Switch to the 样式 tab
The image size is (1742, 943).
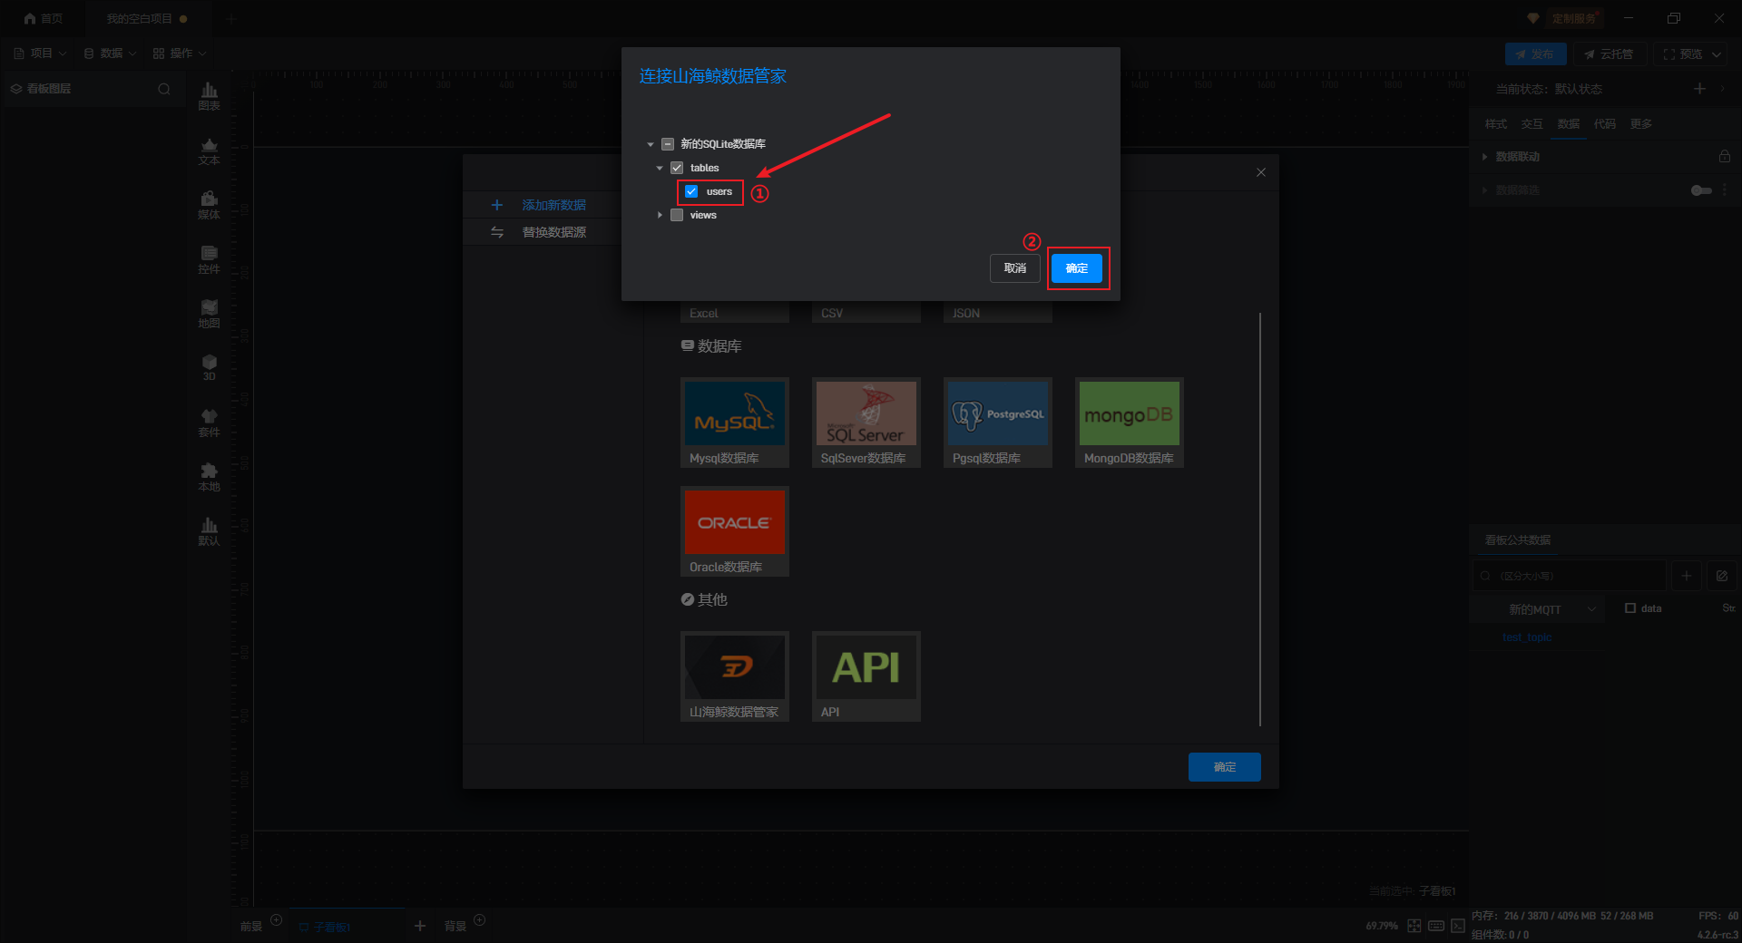coord(1496,124)
